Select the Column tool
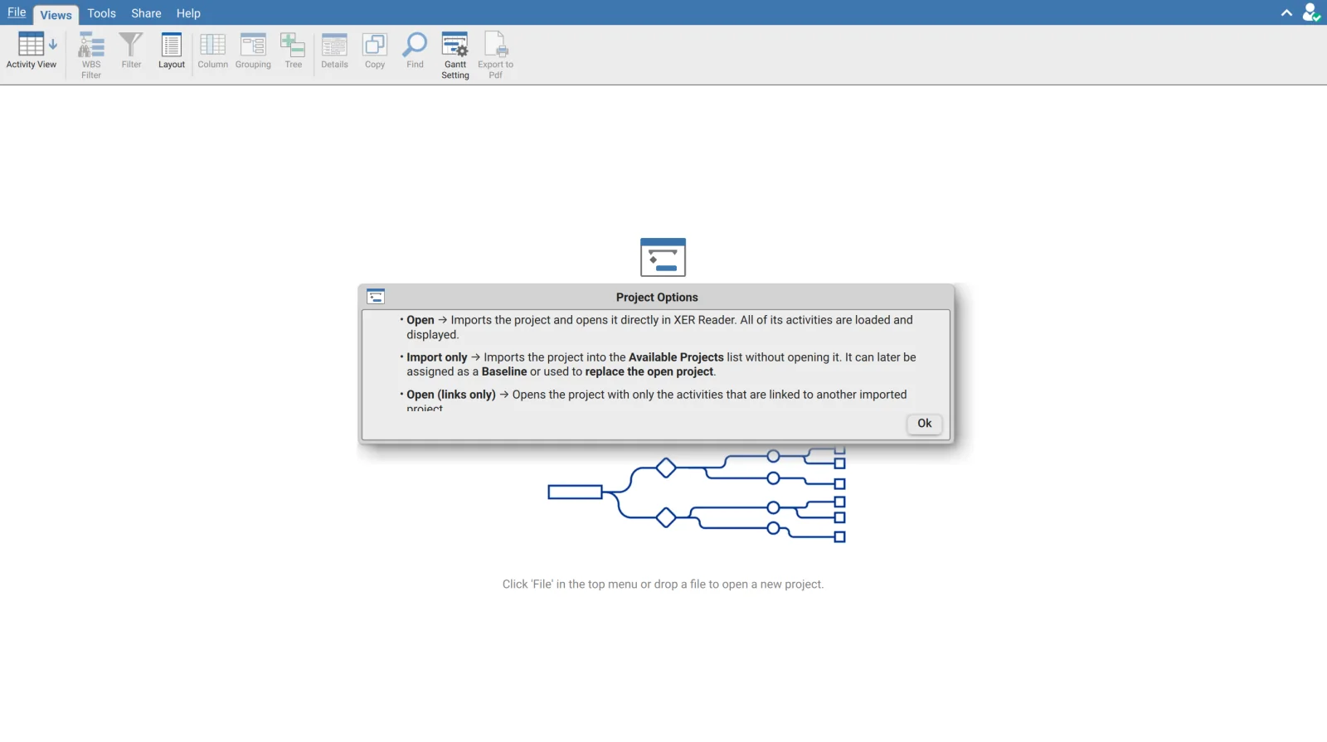Image resolution: width=1327 pixels, height=742 pixels. coord(212,51)
